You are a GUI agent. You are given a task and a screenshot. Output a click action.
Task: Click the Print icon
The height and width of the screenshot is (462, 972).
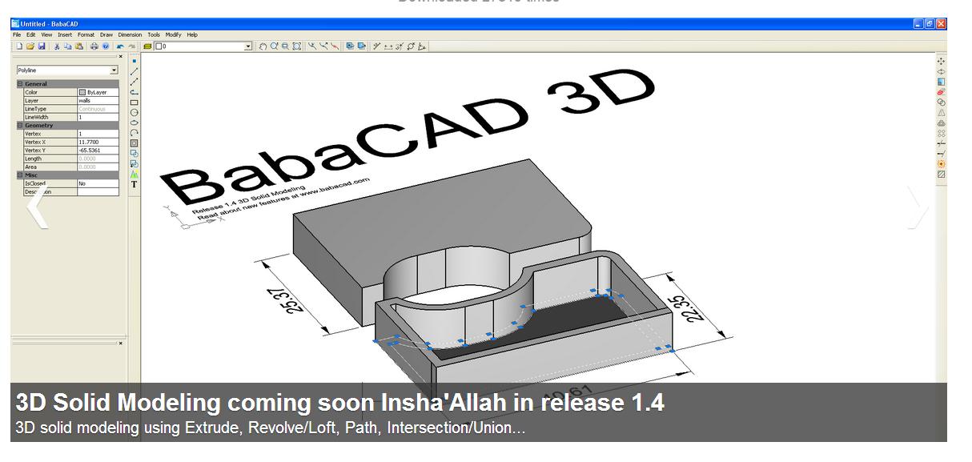point(94,46)
